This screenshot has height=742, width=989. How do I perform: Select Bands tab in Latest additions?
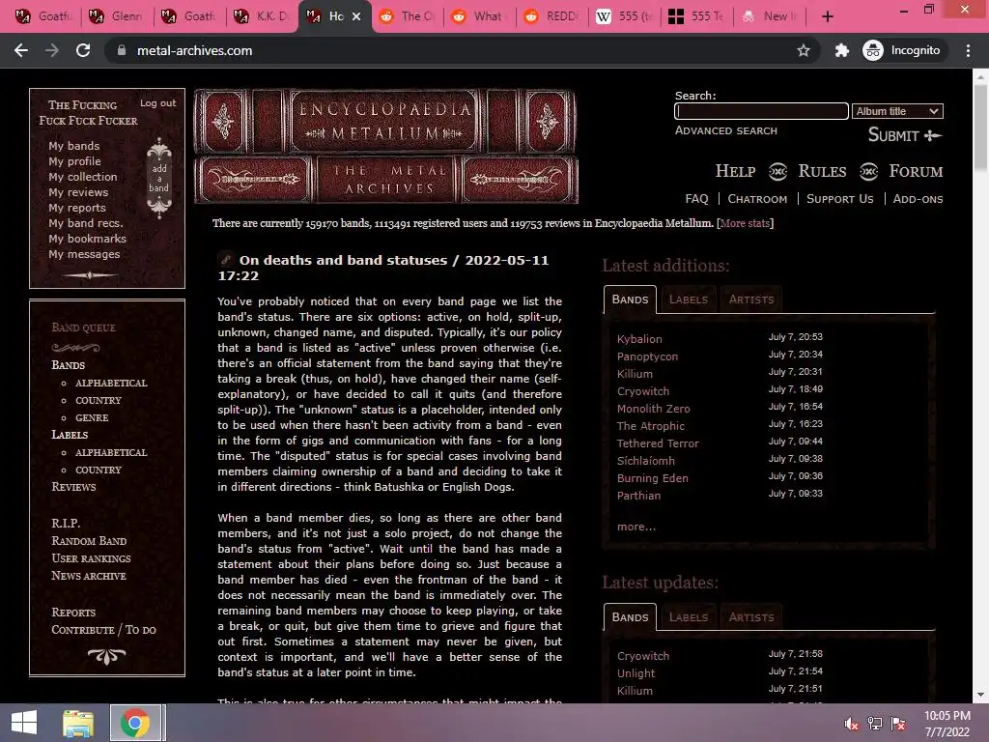click(630, 300)
